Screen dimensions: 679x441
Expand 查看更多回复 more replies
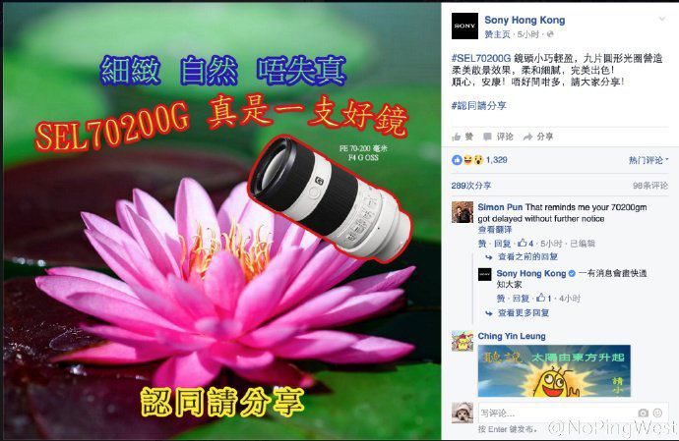[518, 312]
